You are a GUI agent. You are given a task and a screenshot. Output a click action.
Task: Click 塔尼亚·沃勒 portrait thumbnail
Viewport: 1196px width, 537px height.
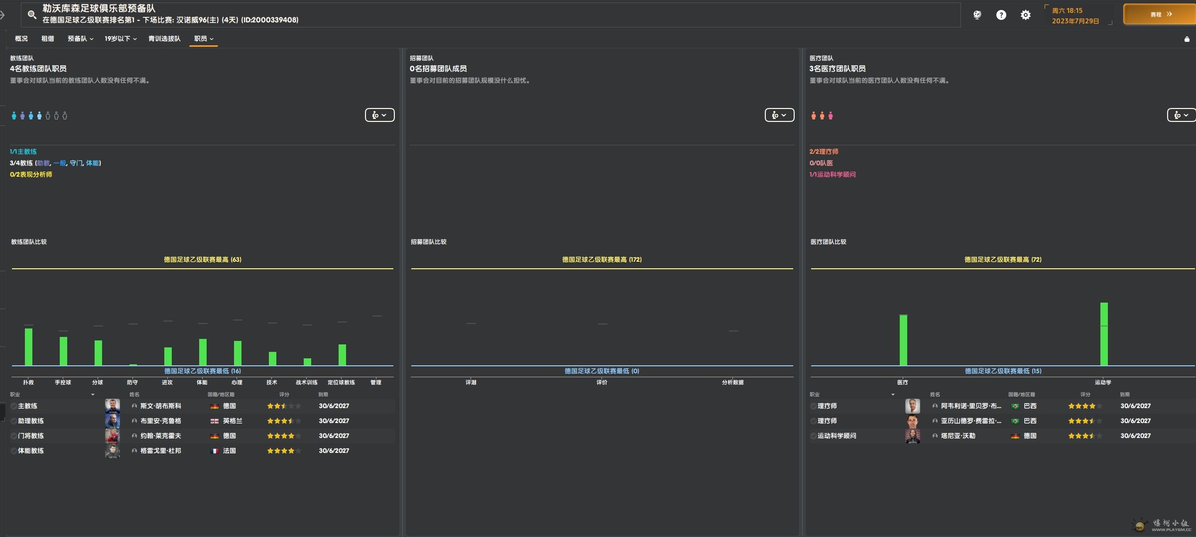(x=913, y=436)
